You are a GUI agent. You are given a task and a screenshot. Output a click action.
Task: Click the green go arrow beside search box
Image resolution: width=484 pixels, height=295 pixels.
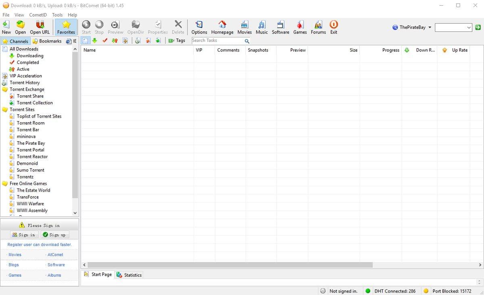point(478,27)
